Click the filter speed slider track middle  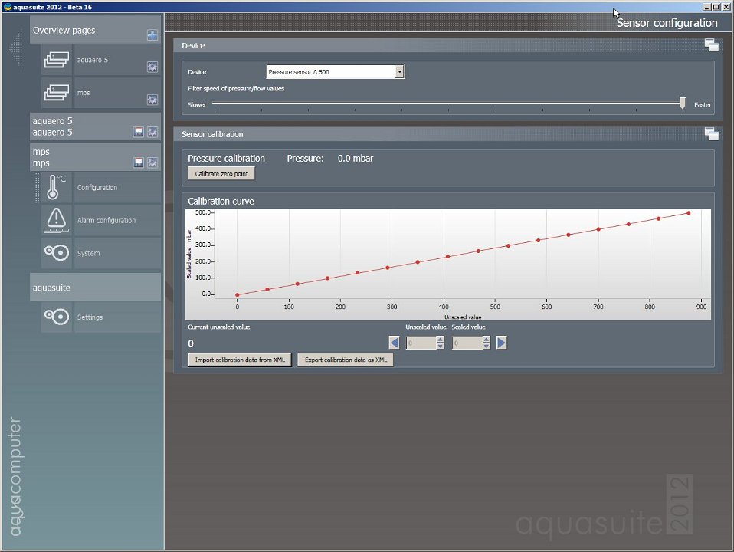[448, 103]
